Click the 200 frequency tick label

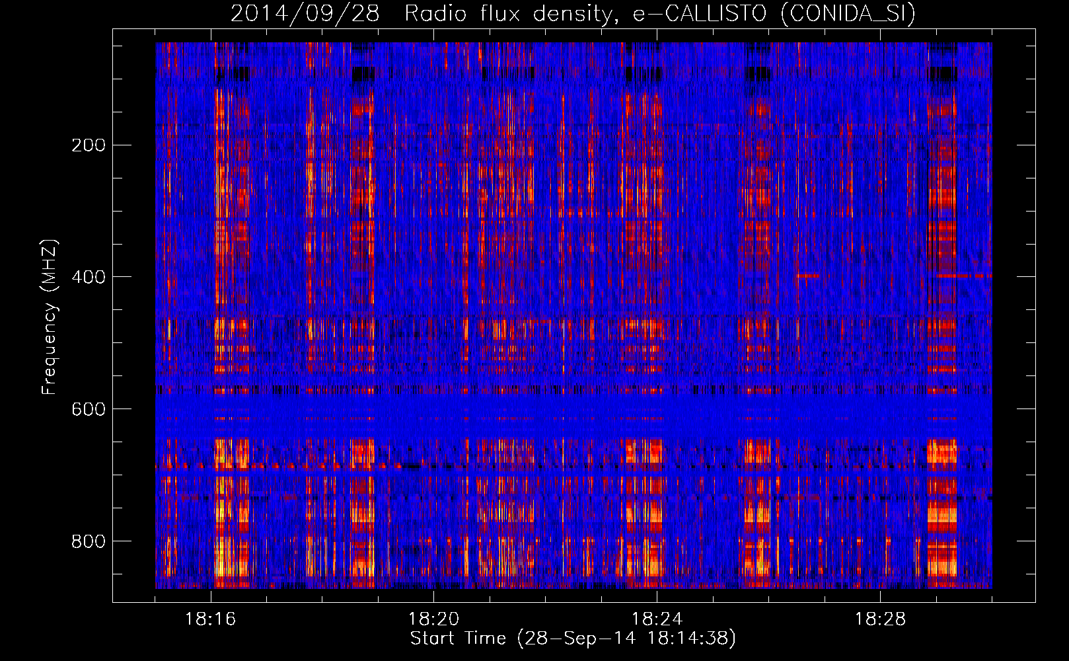pyautogui.click(x=89, y=145)
